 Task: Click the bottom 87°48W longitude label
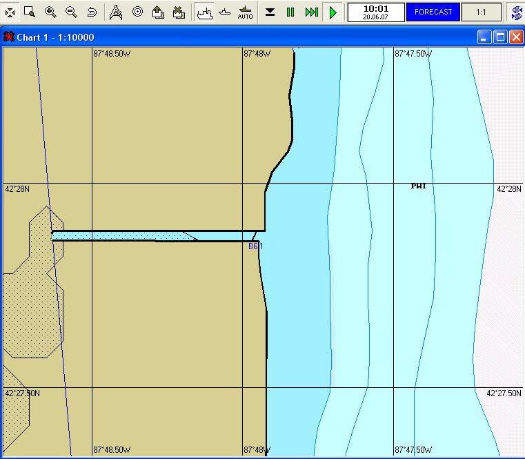257,449
